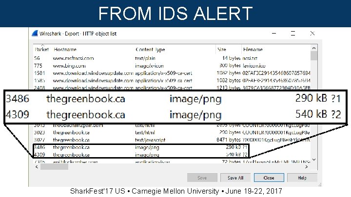Select packet 775 www.bing.com row
This screenshot has height=197, width=351.
coord(172,66)
